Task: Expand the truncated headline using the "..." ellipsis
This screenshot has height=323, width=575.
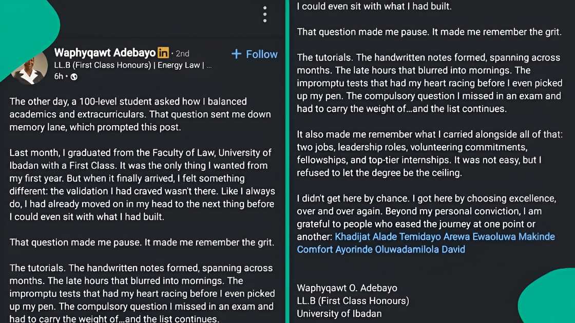Action: [x=208, y=65]
